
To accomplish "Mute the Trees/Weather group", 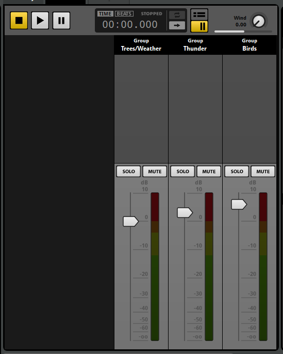I will (x=155, y=172).
